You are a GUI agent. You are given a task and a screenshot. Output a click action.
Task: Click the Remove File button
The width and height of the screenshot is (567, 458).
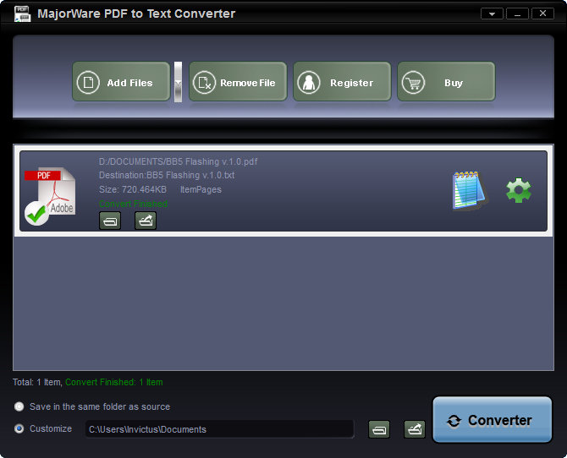tap(238, 82)
